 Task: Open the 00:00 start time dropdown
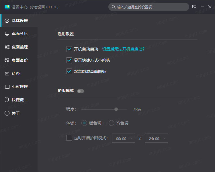123,138
